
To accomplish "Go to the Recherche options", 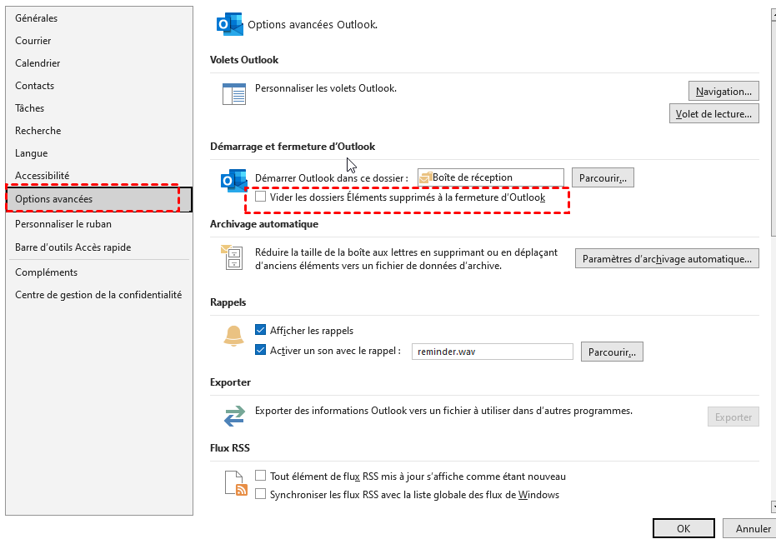I will [x=99, y=131].
